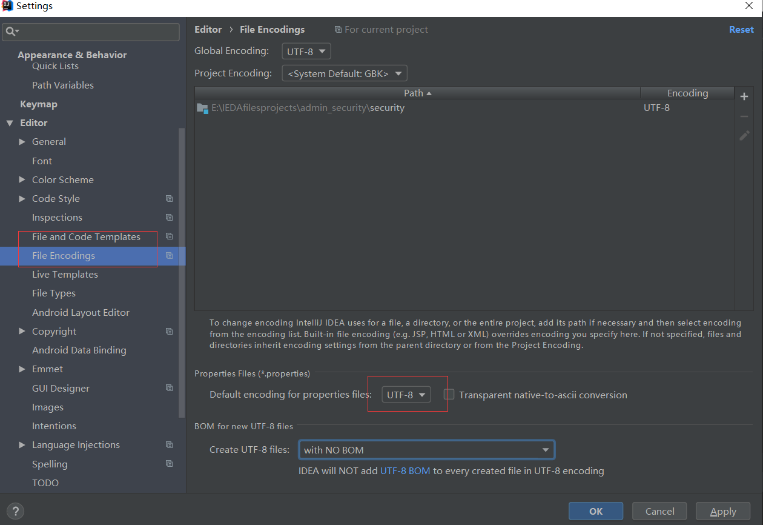Select TODO settings item

click(45, 483)
